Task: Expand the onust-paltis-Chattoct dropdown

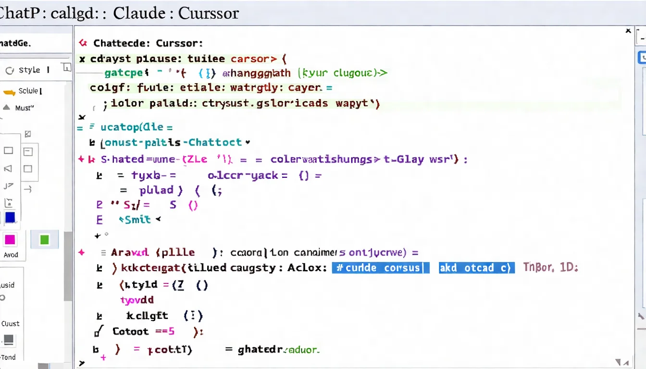Action: 248,142
